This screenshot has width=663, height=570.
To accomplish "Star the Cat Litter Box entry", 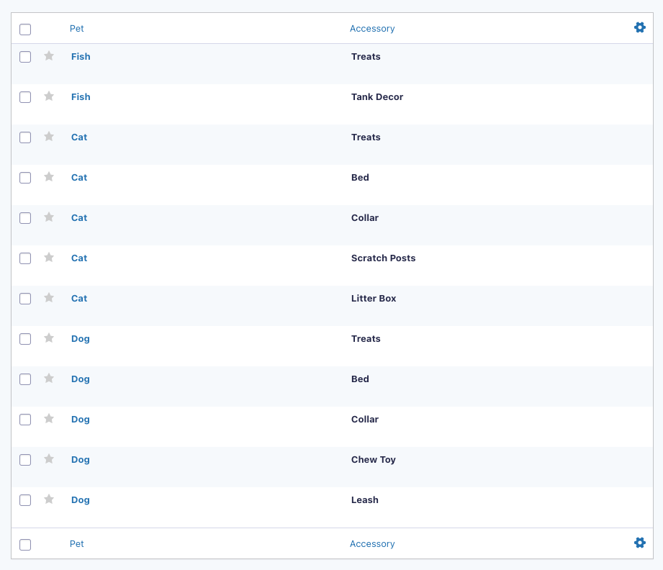I will click(49, 298).
